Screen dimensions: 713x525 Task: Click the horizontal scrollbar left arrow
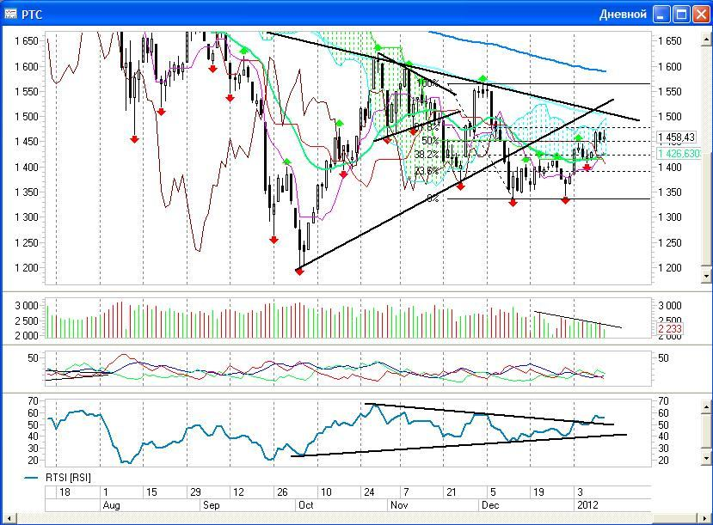coord(9,518)
